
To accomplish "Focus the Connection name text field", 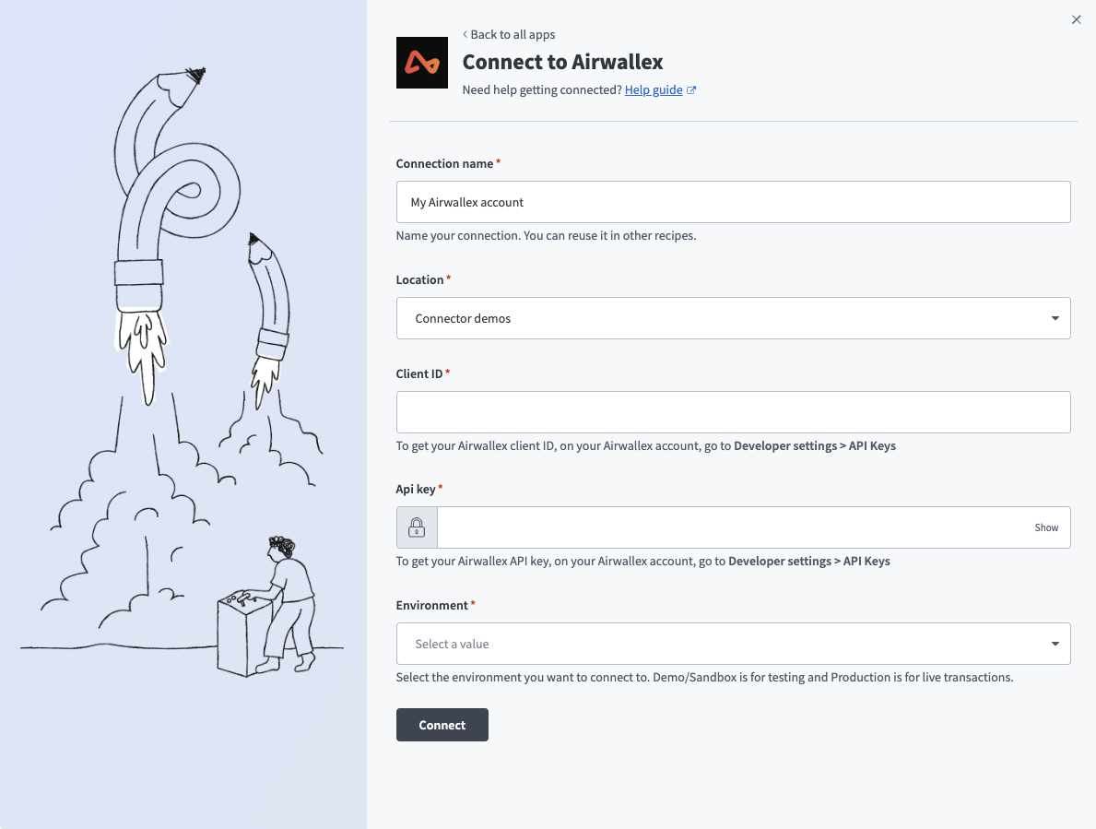I will pos(733,202).
